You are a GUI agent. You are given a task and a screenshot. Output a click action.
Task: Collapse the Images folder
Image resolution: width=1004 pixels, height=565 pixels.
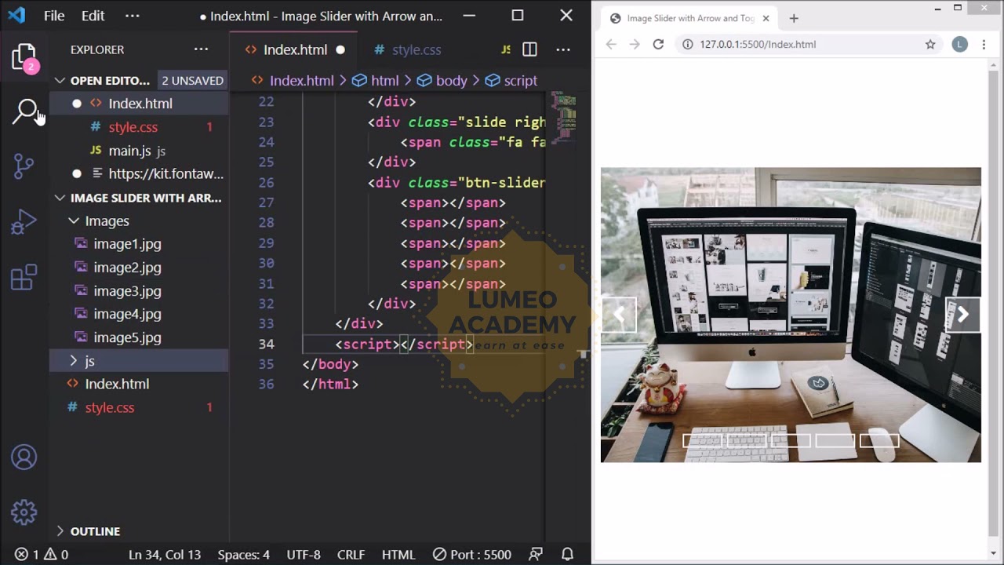click(74, 221)
